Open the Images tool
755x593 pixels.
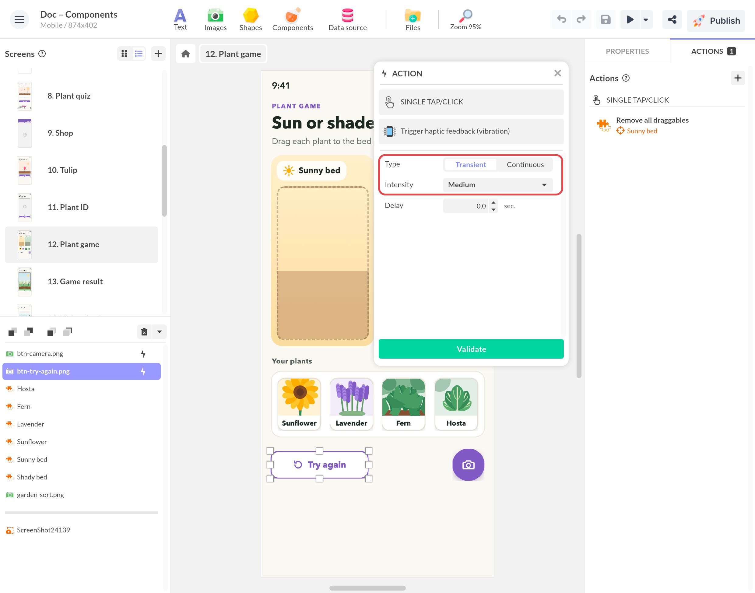coord(215,20)
